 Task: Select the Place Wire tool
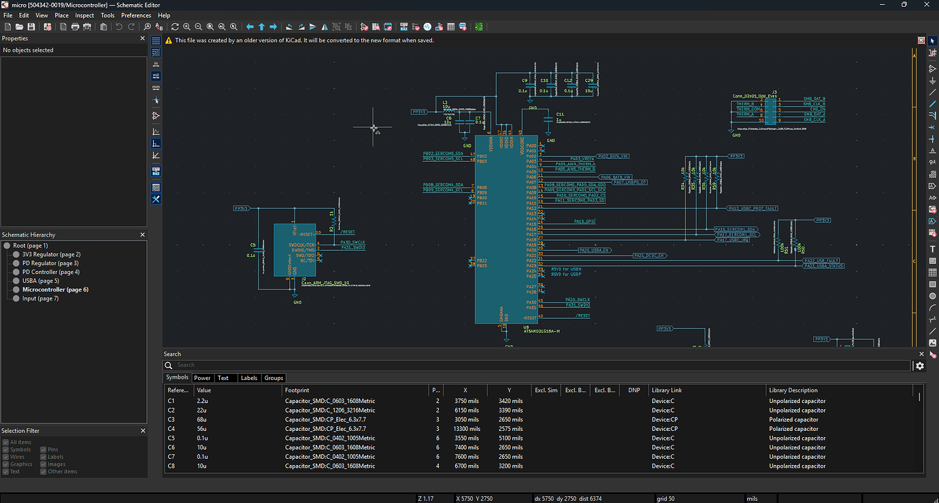(933, 92)
